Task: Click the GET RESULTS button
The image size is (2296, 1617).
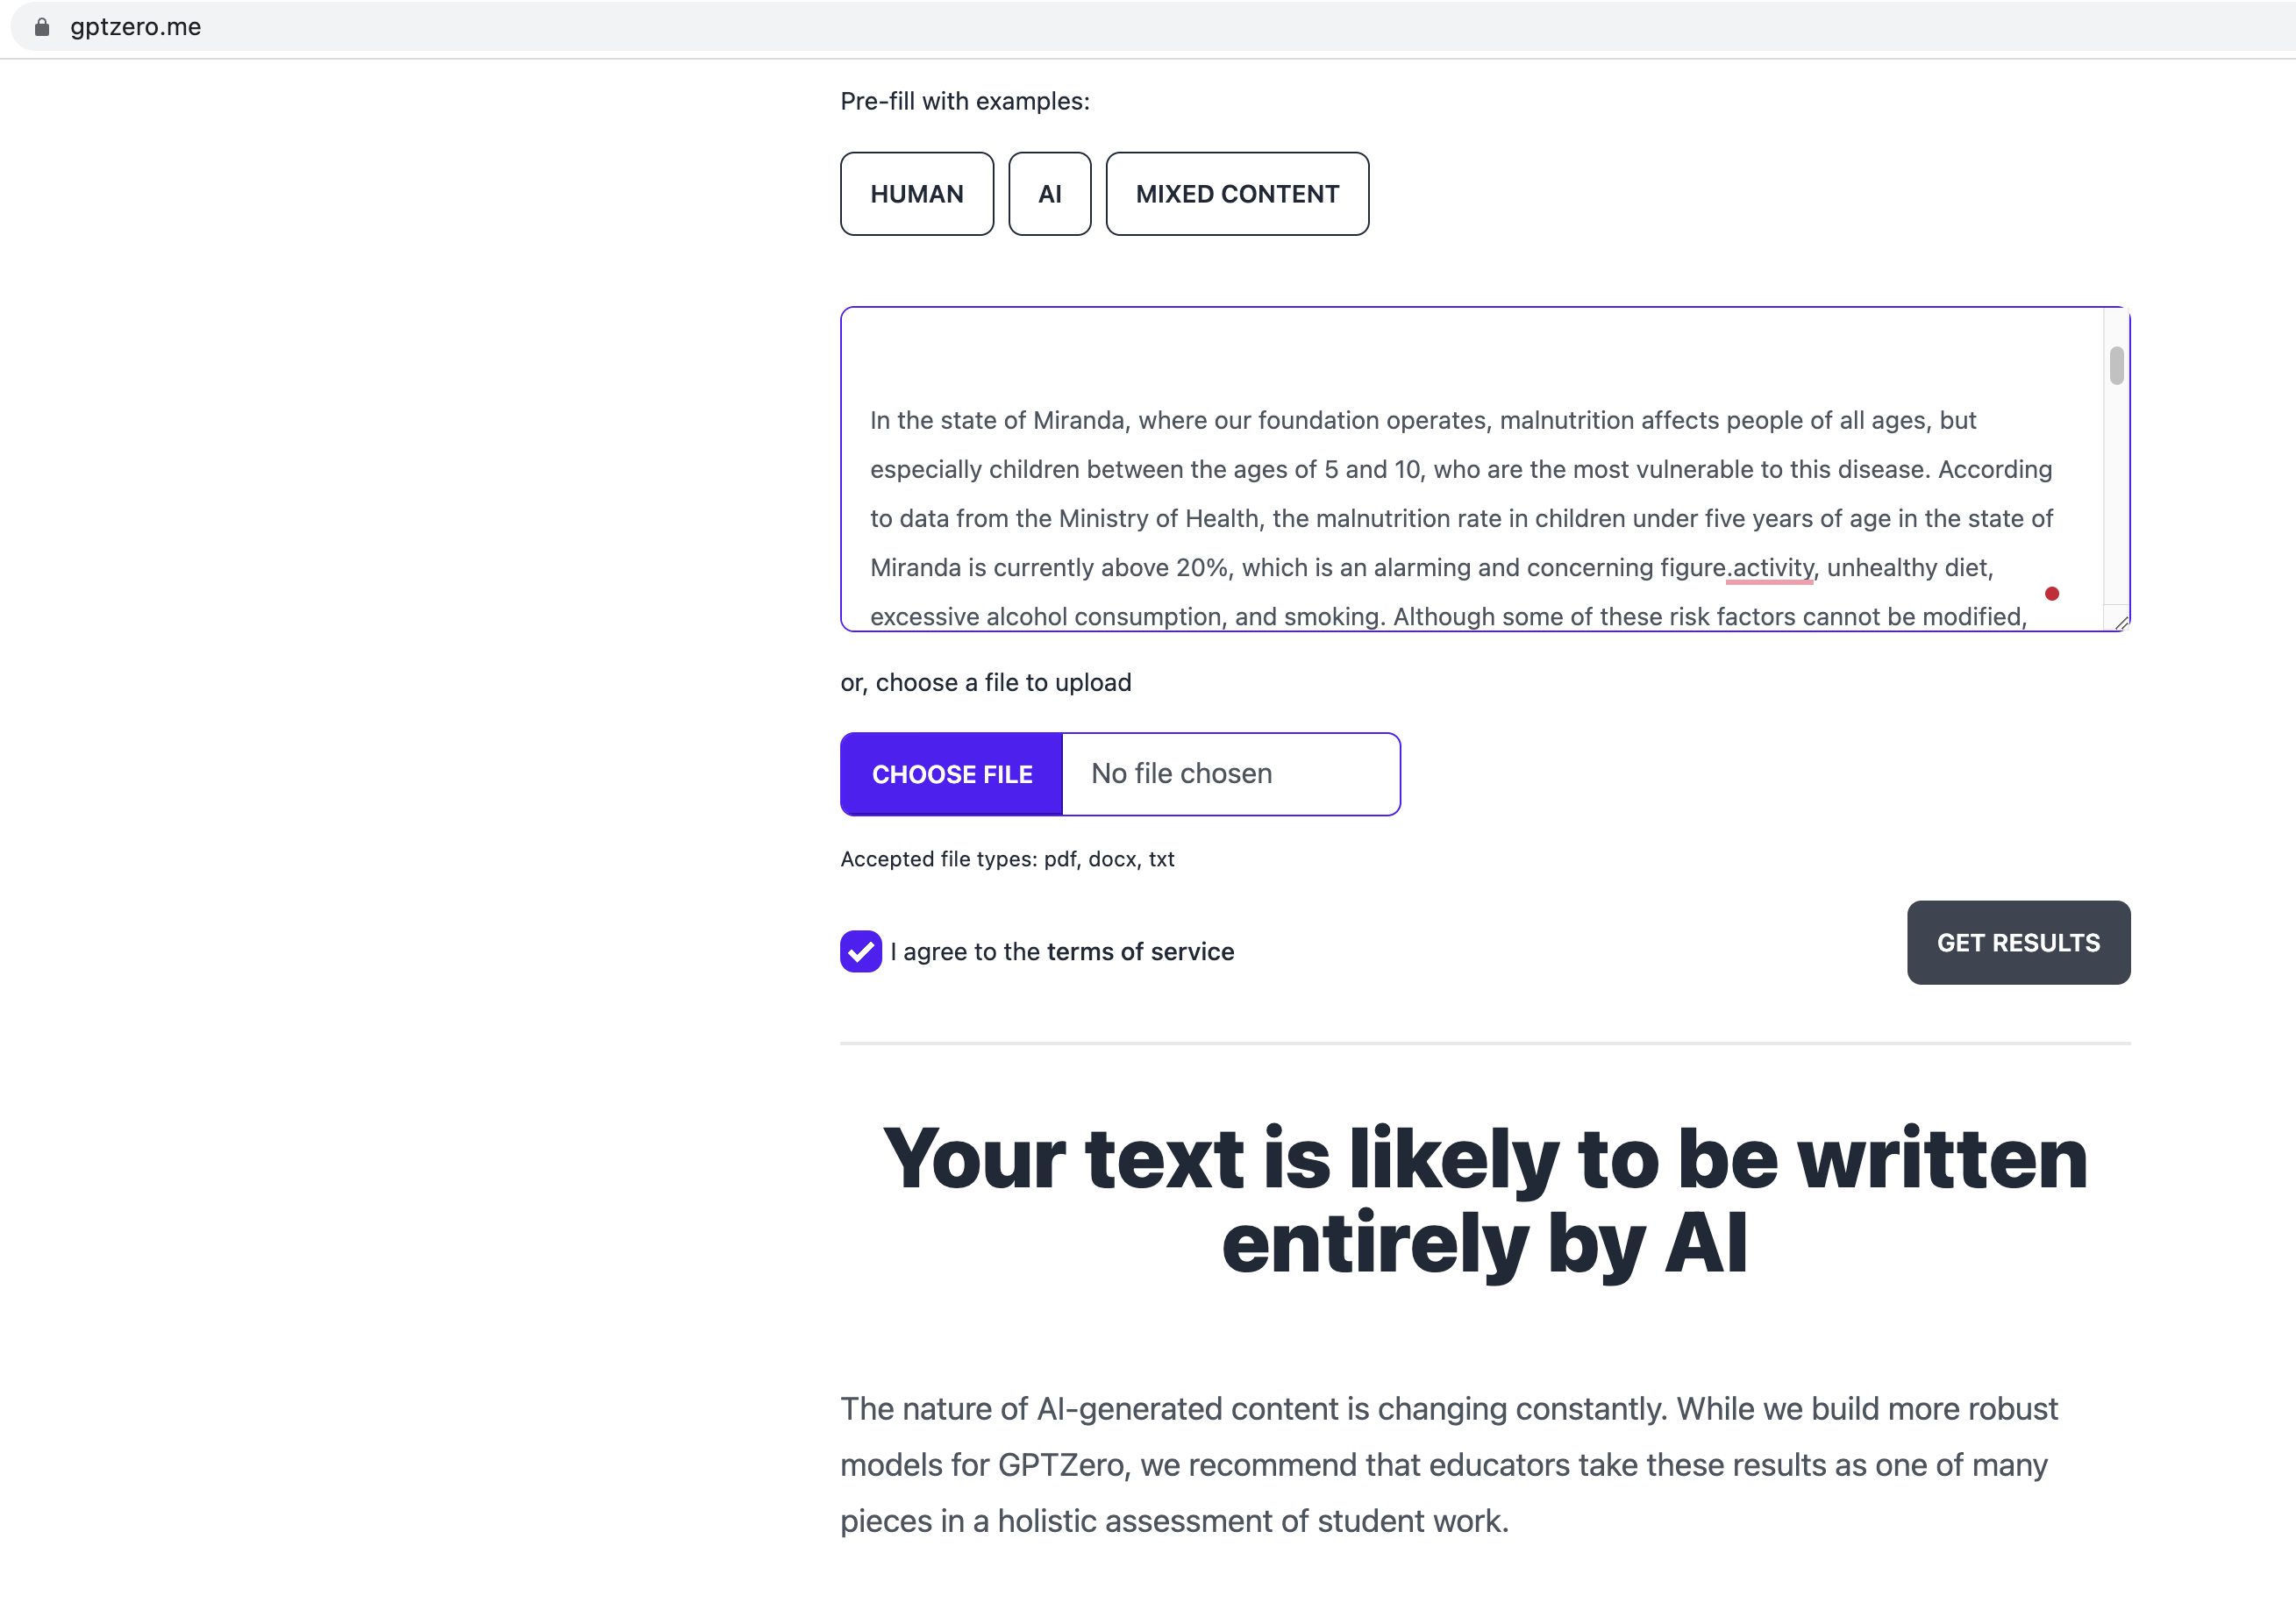Action: [x=2017, y=942]
